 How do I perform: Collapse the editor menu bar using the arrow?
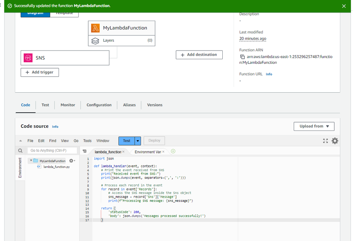point(21,140)
